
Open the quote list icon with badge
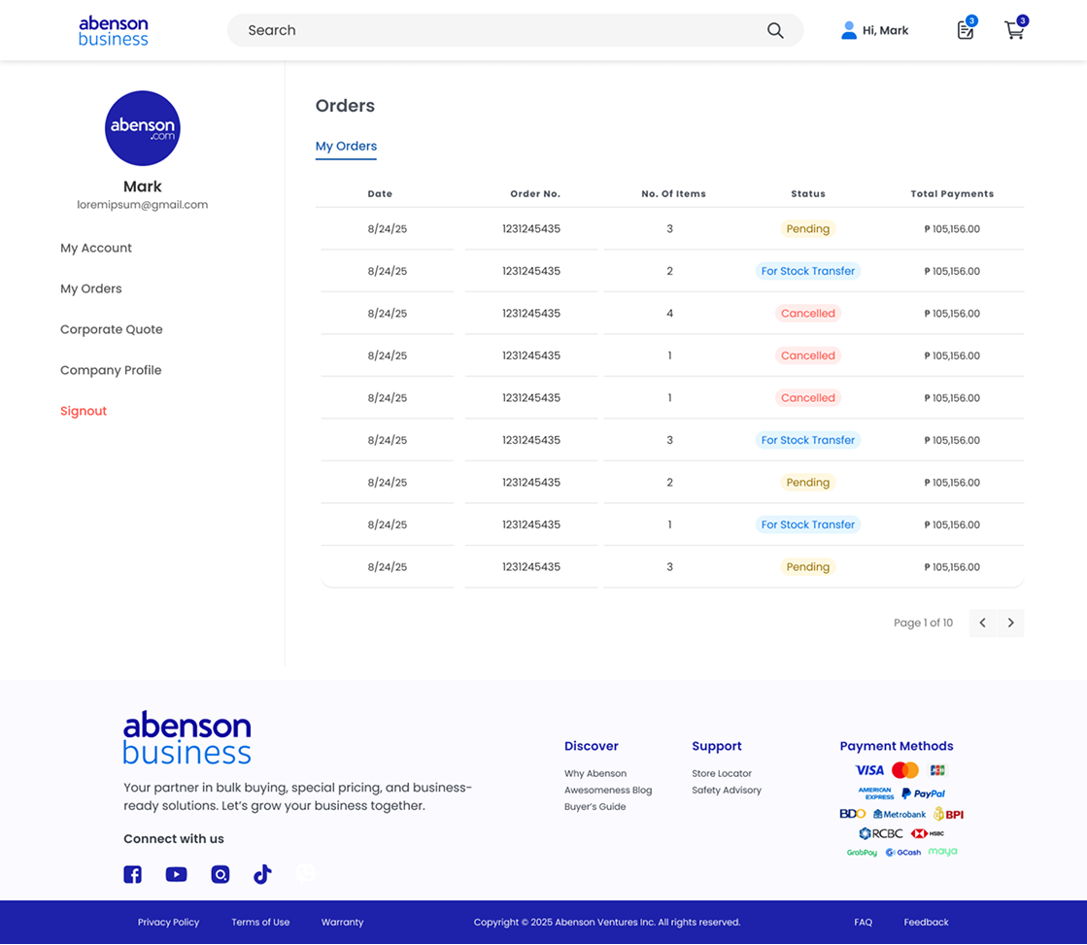(967, 28)
